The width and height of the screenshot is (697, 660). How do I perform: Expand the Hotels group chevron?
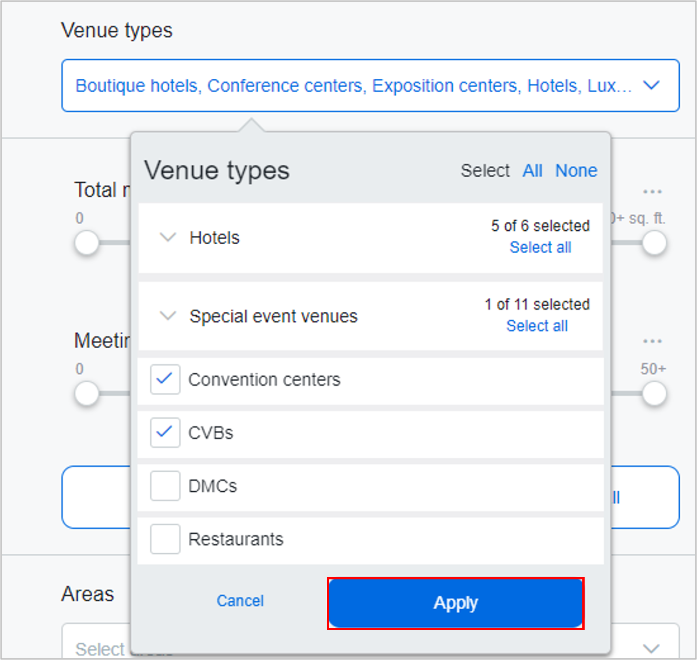pyautogui.click(x=168, y=237)
